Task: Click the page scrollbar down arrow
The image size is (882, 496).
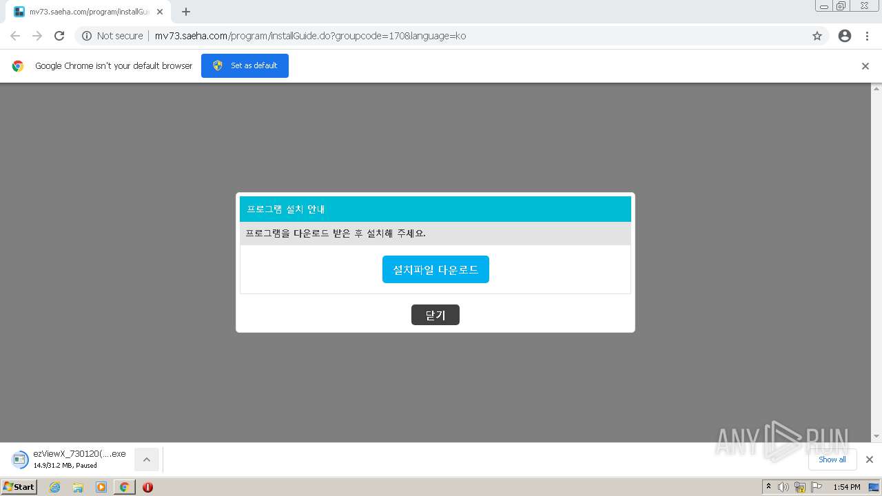Action: pyautogui.click(x=876, y=437)
